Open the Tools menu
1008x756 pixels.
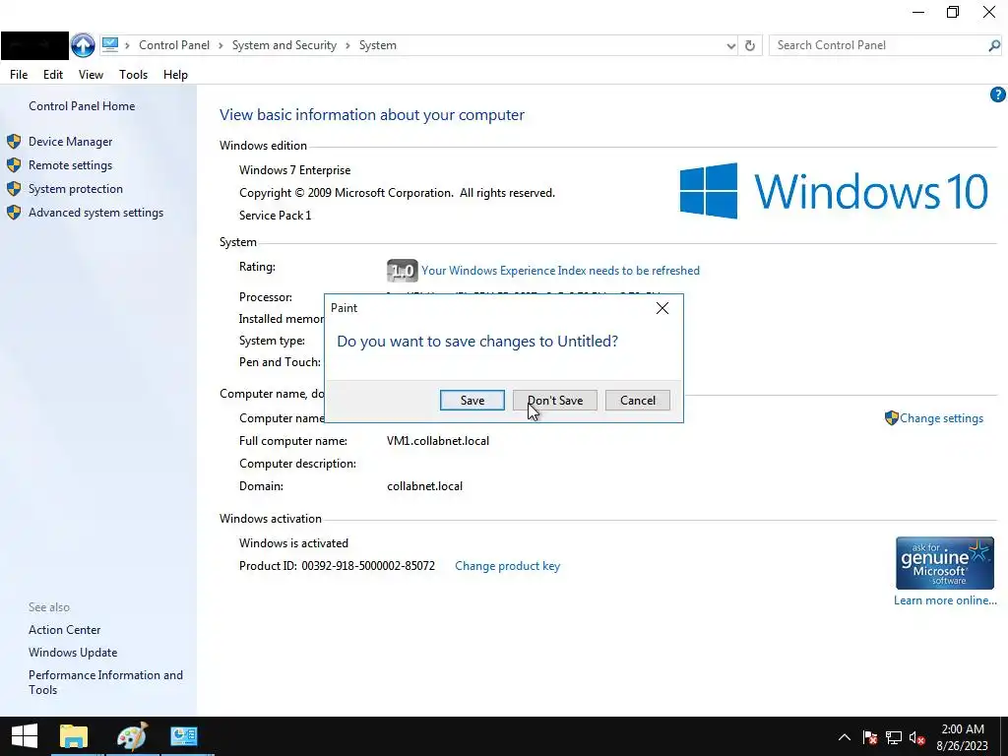point(133,75)
